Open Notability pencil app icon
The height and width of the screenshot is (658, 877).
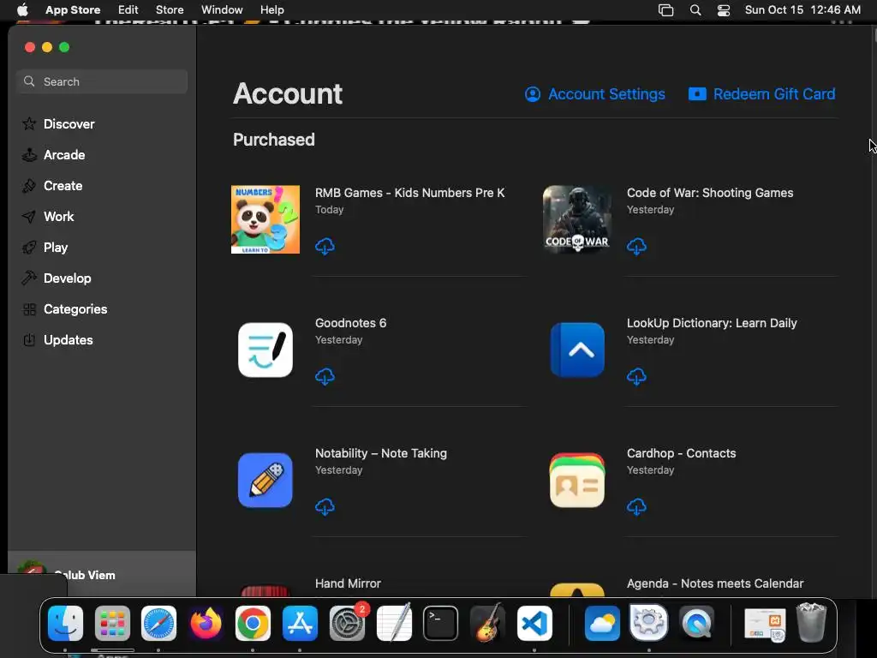coord(265,480)
